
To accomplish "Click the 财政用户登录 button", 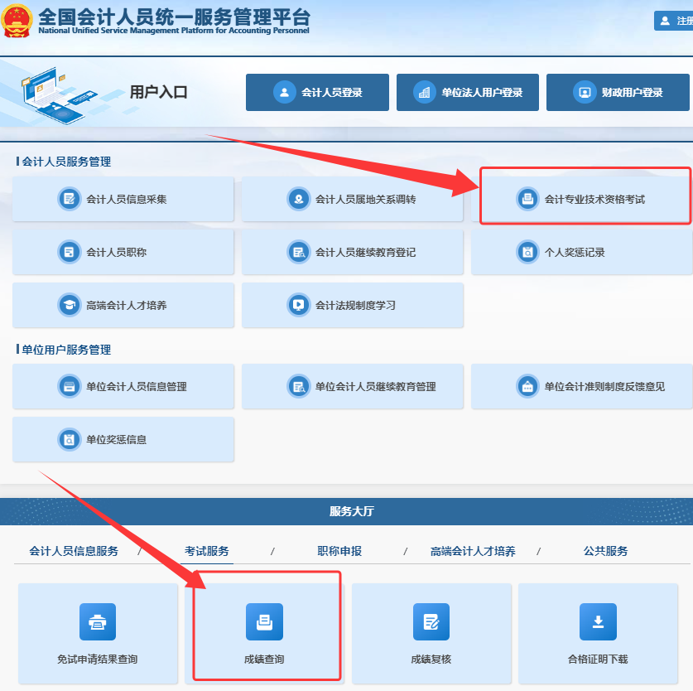I will pyautogui.click(x=618, y=92).
